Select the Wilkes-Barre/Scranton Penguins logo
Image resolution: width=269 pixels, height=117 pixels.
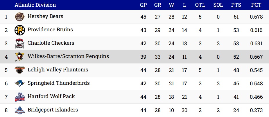[x=19, y=57]
